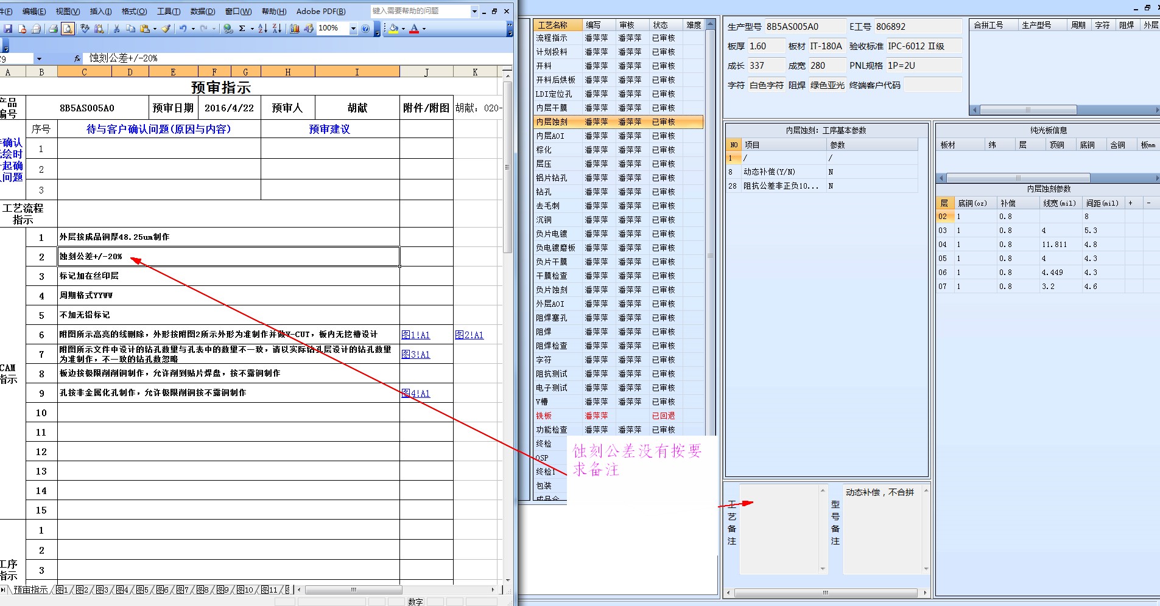The width and height of the screenshot is (1160, 606).
Task: Open the 图1!A1 hyperlink
Action: pos(416,335)
